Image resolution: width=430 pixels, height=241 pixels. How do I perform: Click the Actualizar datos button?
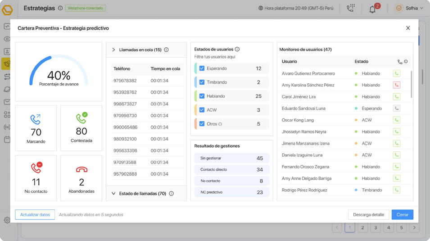(35, 215)
